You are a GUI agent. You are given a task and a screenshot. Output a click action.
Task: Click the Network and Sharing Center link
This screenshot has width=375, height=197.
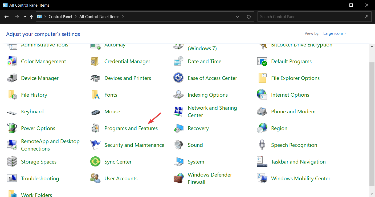pyautogui.click(x=212, y=112)
